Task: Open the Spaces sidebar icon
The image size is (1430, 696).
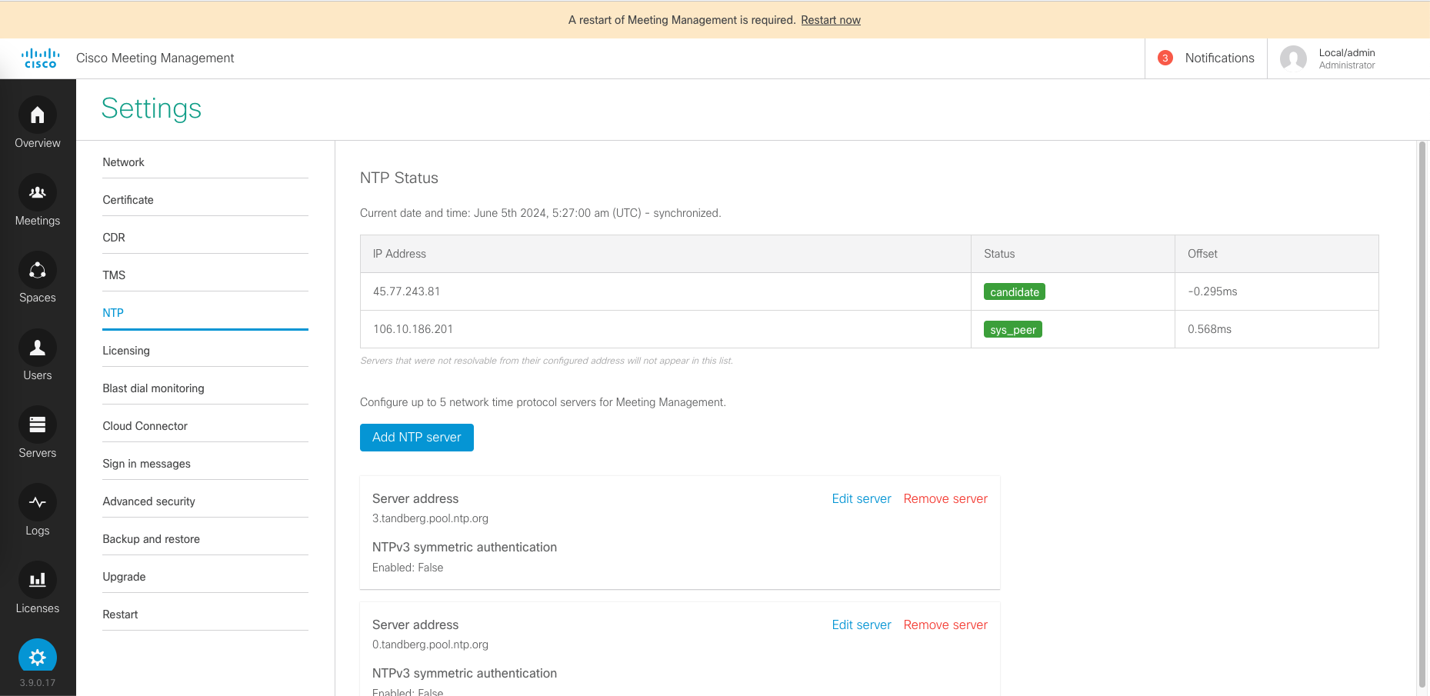Action: 37,271
